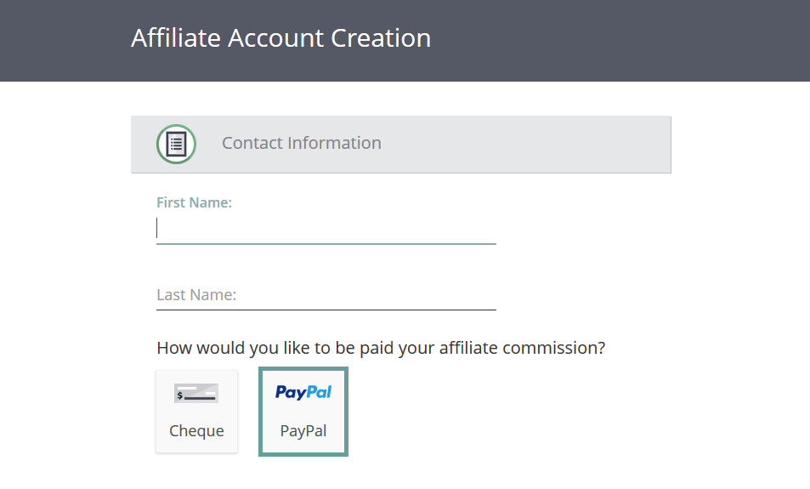The height and width of the screenshot is (489, 810).
Task: Click the "PayPal" caption under the logo
Action: [x=303, y=431]
